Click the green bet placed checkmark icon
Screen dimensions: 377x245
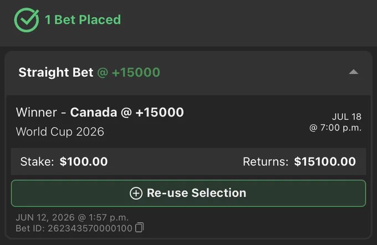coord(27,20)
